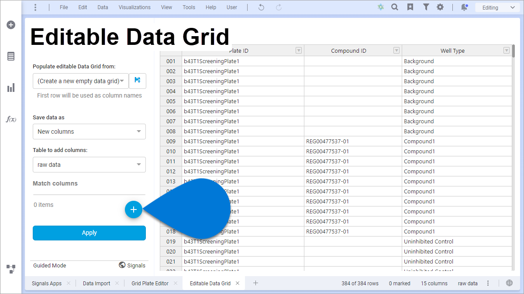Open the Spotfire recommendations atom icon
Image resolution: width=524 pixels, height=294 pixels.
[381, 7]
